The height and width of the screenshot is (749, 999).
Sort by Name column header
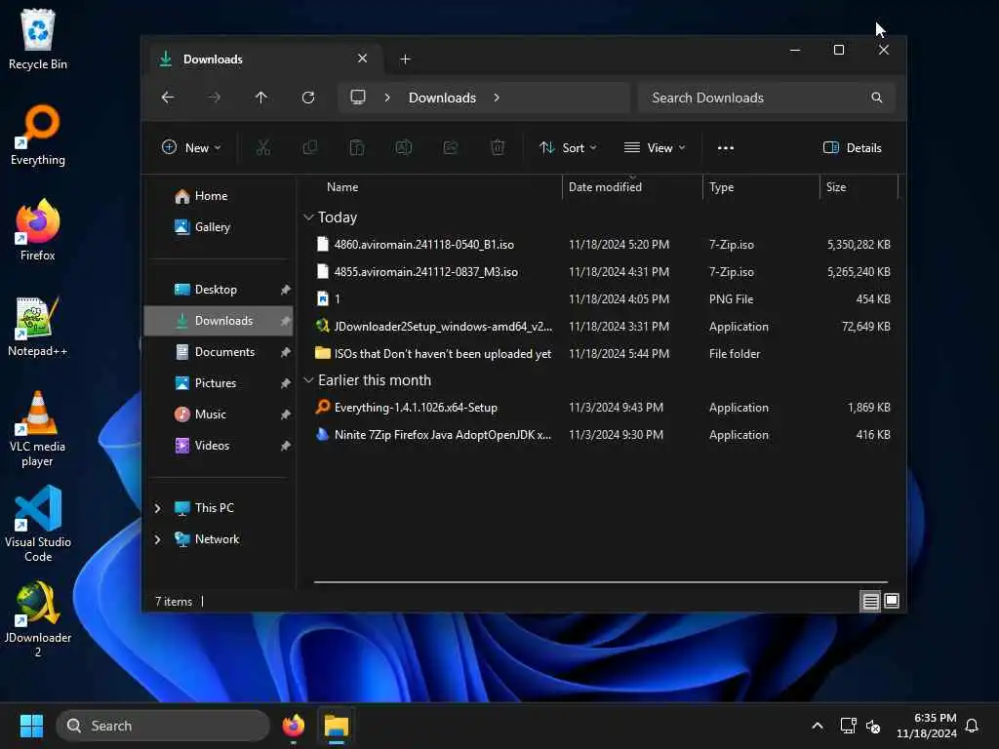[x=432, y=187]
